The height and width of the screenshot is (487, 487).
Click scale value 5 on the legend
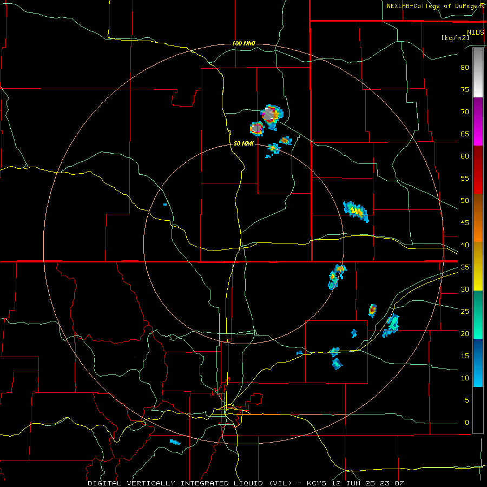click(467, 400)
